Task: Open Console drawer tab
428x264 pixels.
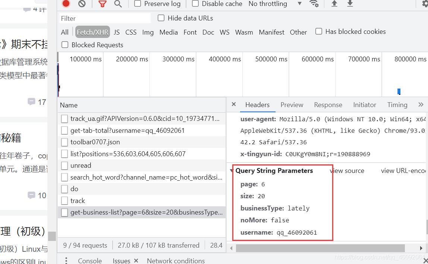Action: [x=90, y=260]
